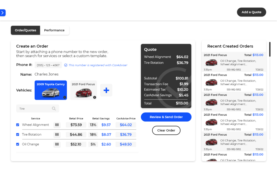Click the Subtotal $100.81 amount
The height and width of the screenshot is (173, 277).
(182, 78)
